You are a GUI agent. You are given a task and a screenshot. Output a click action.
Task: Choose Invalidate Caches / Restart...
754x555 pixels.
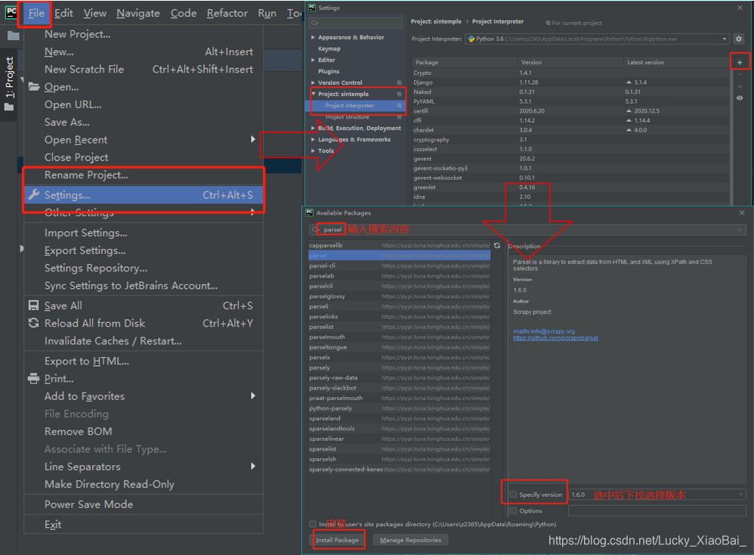tap(144, 341)
